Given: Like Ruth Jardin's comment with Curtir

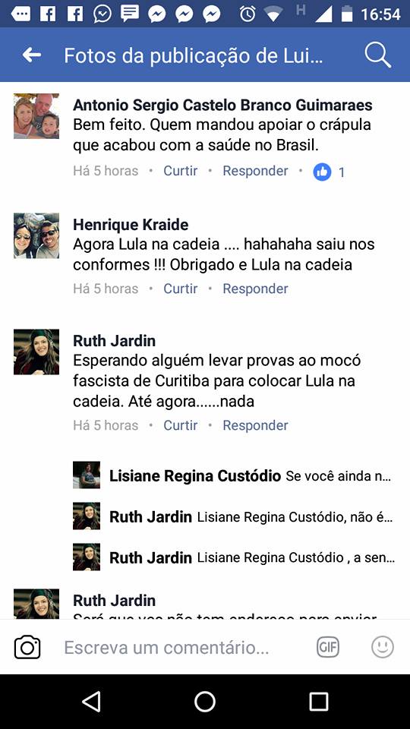Looking at the screenshot, I should (x=181, y=425).
